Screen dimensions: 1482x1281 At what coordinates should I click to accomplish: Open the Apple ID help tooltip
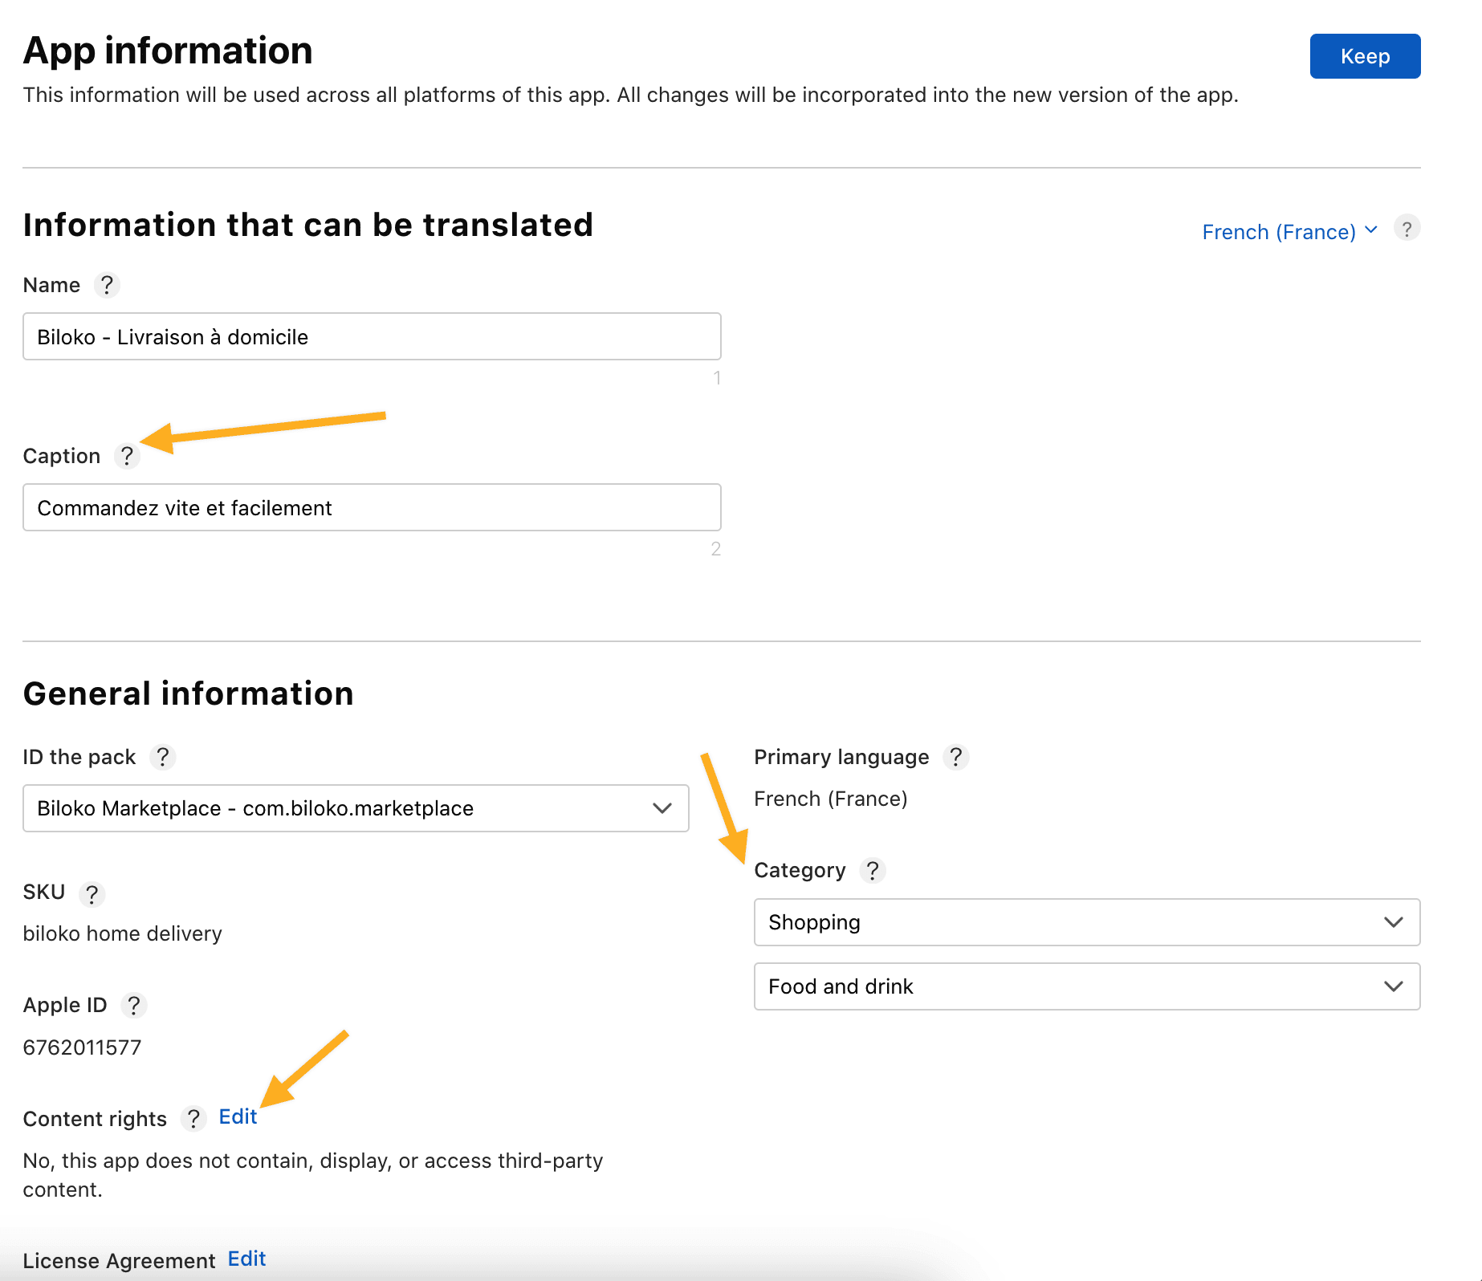134,1006
